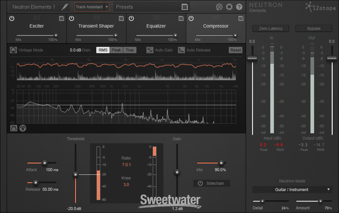This screenshot has width=339, height=213.
Task: Click the Bypass button
Action: (314, 28)
